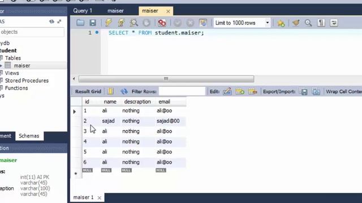Open result grid column filter icon

[110, 91]
